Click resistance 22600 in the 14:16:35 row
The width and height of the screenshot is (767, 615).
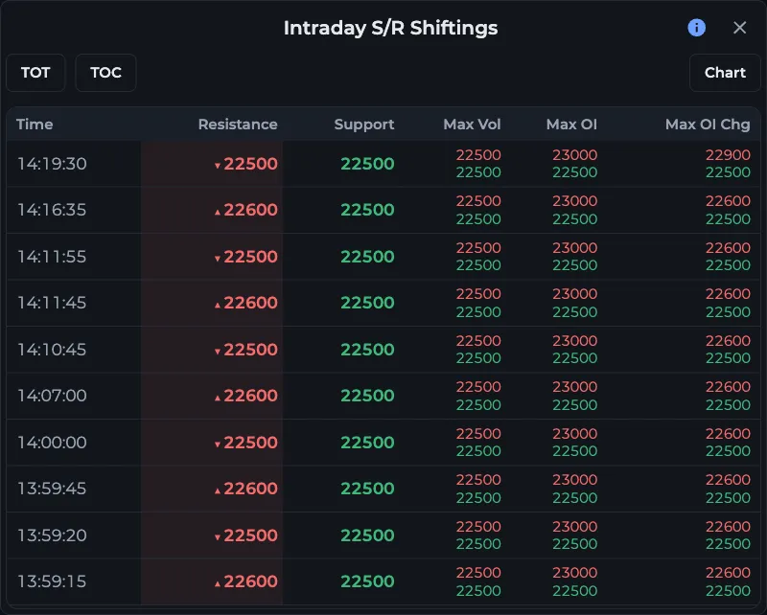[250, 210]
